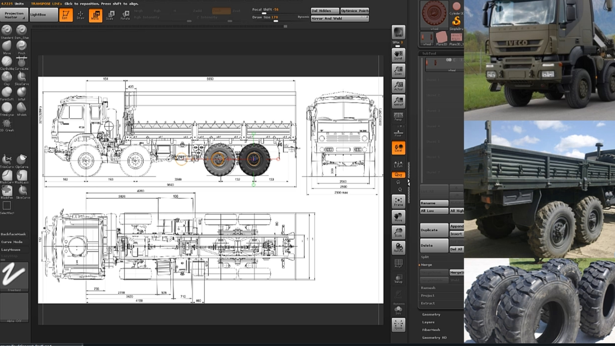Select the ClayBuildup brush
This screenshot has width=615, height=346.
pyautogui.click(x=7, y=62)
